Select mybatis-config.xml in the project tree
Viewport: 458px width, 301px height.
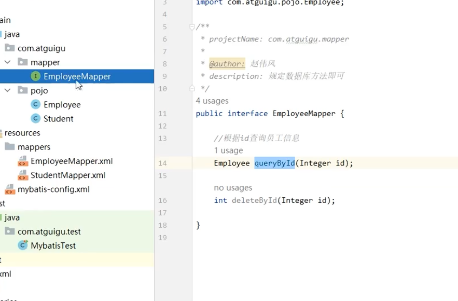click(x=53, y=189)
